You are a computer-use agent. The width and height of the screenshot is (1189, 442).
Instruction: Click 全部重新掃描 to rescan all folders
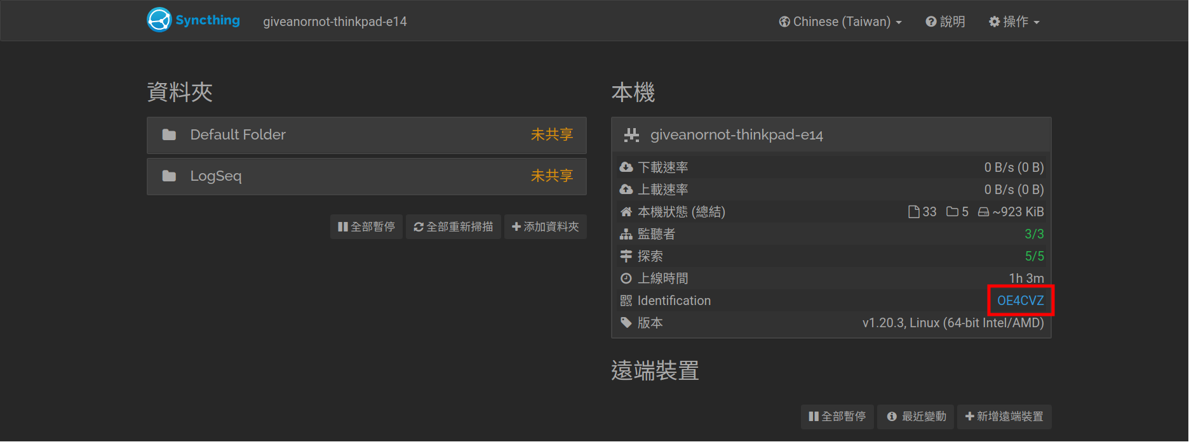[x=453, y=226]
